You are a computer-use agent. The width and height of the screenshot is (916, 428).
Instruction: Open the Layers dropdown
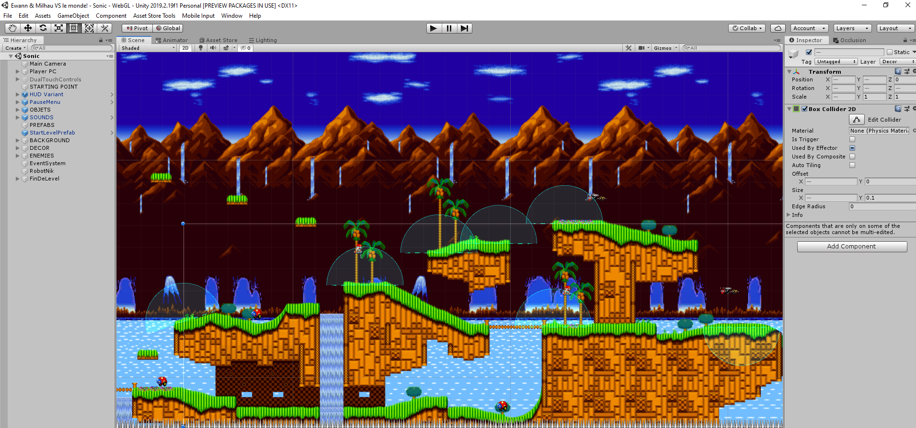852,28
